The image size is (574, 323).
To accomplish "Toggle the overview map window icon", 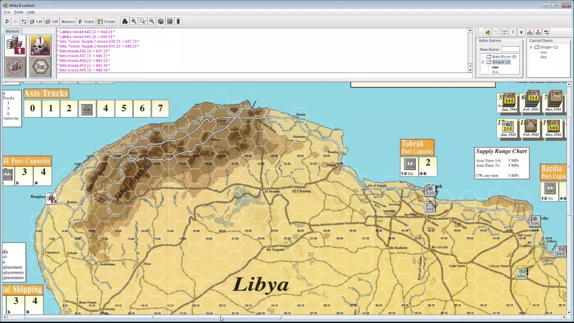I will coord(170,22).
